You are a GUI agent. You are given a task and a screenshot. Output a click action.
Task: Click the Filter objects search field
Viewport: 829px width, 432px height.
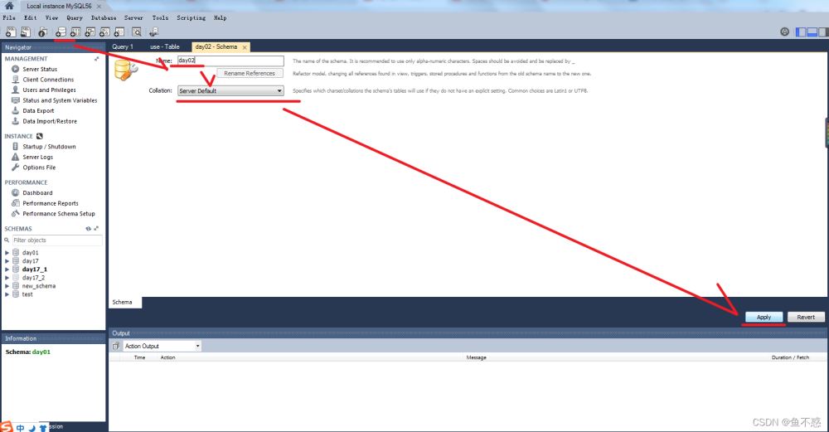(x=57, y=240)
